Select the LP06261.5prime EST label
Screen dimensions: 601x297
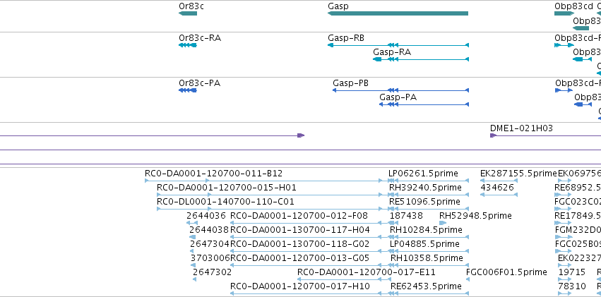click(x=423, y=174)
